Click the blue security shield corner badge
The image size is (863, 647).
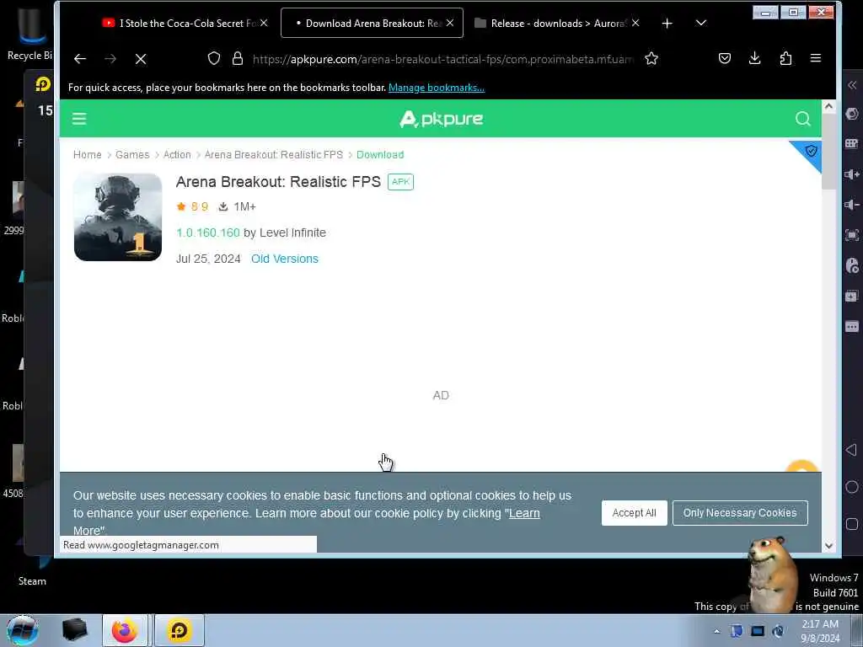(810, 151)
